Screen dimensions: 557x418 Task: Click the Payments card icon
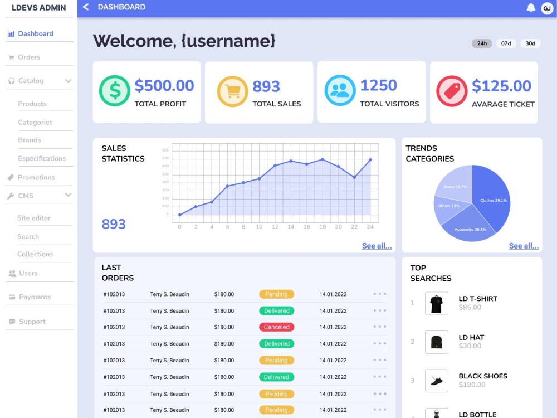tap(12, 297)
